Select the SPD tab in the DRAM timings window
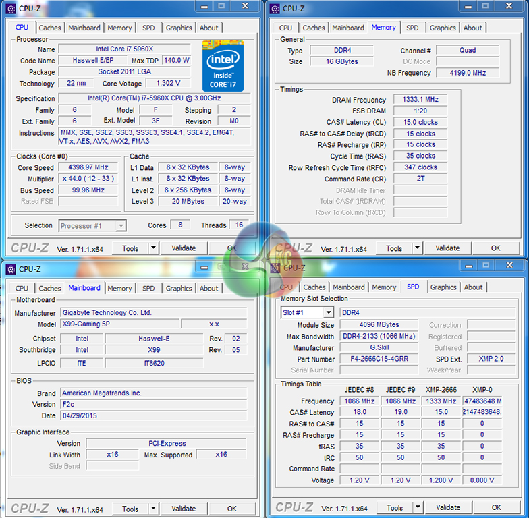Image resolution: width=529 pixels, height=518 pixels. 412,28
